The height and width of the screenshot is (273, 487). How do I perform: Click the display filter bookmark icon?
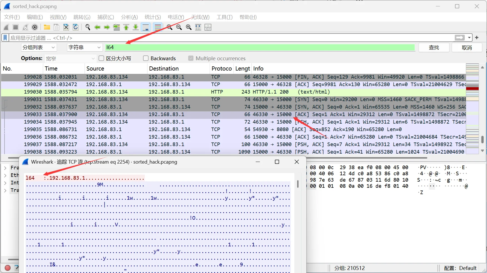tap(5, 37)
